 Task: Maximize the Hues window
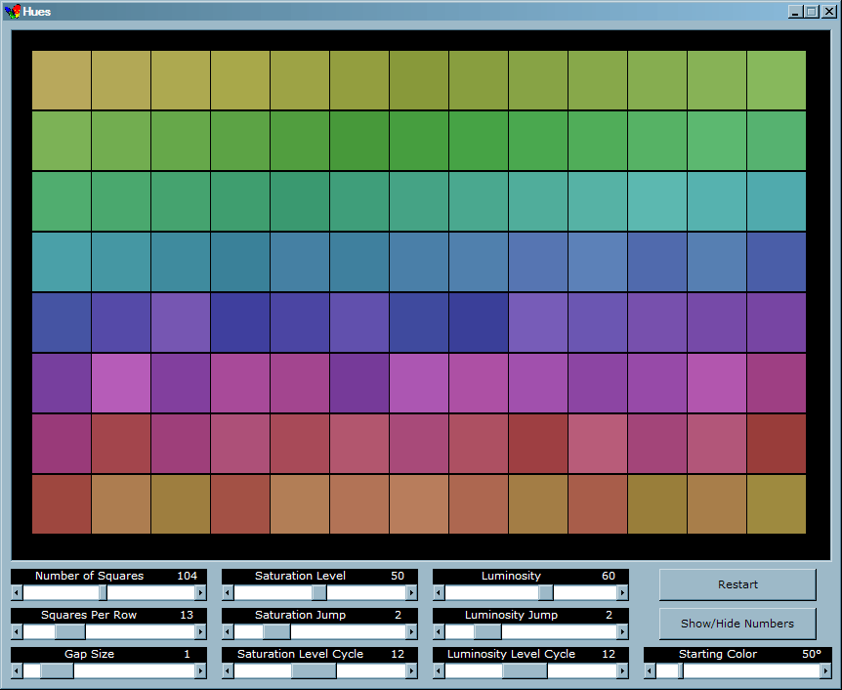click(812, 12)
